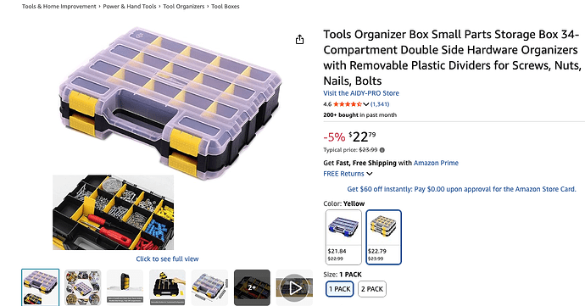Click to see full view link

point(167,259)
